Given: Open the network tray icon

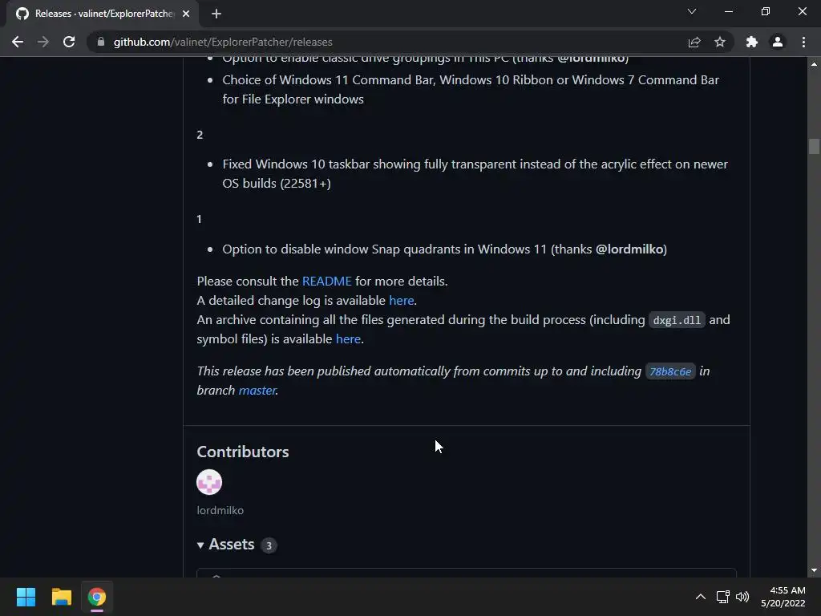Looking at the screenshot, I should point(723,597).
